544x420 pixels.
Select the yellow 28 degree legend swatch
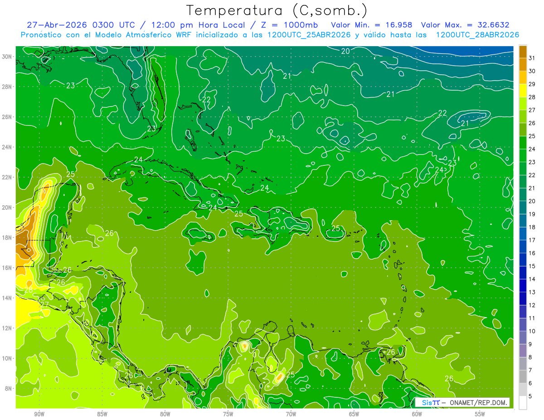click(x=523, y=91)
